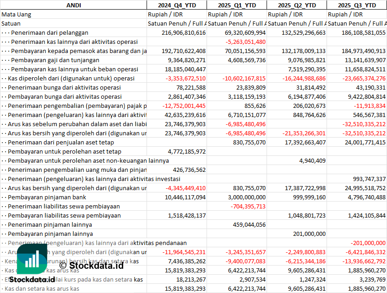The width and height of the screenshot is (387, 293).
Task: Click the red value -13,936,662,792
Action: pos(364,261)
